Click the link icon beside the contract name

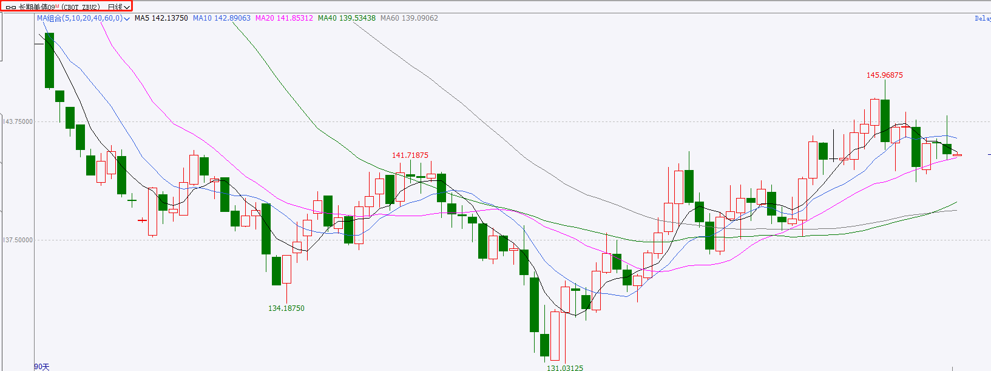(11, 7)
